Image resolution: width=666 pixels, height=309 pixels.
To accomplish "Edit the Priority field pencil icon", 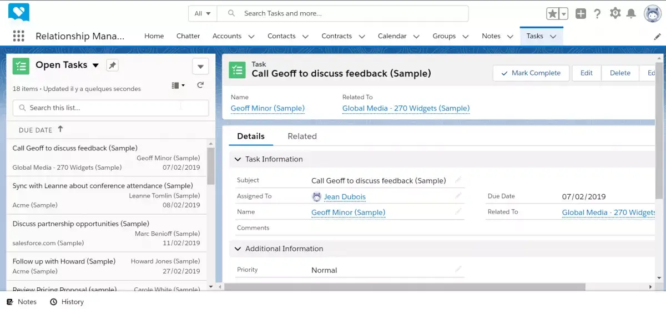I will pyautogui.click(x=458, y=269).
